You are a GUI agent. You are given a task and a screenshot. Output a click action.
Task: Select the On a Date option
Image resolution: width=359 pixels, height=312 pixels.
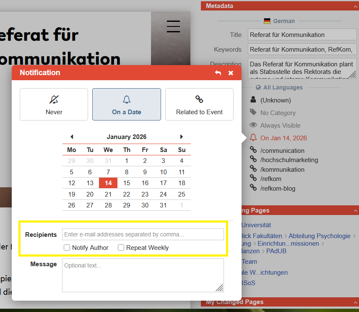click(x=127, y=104)
